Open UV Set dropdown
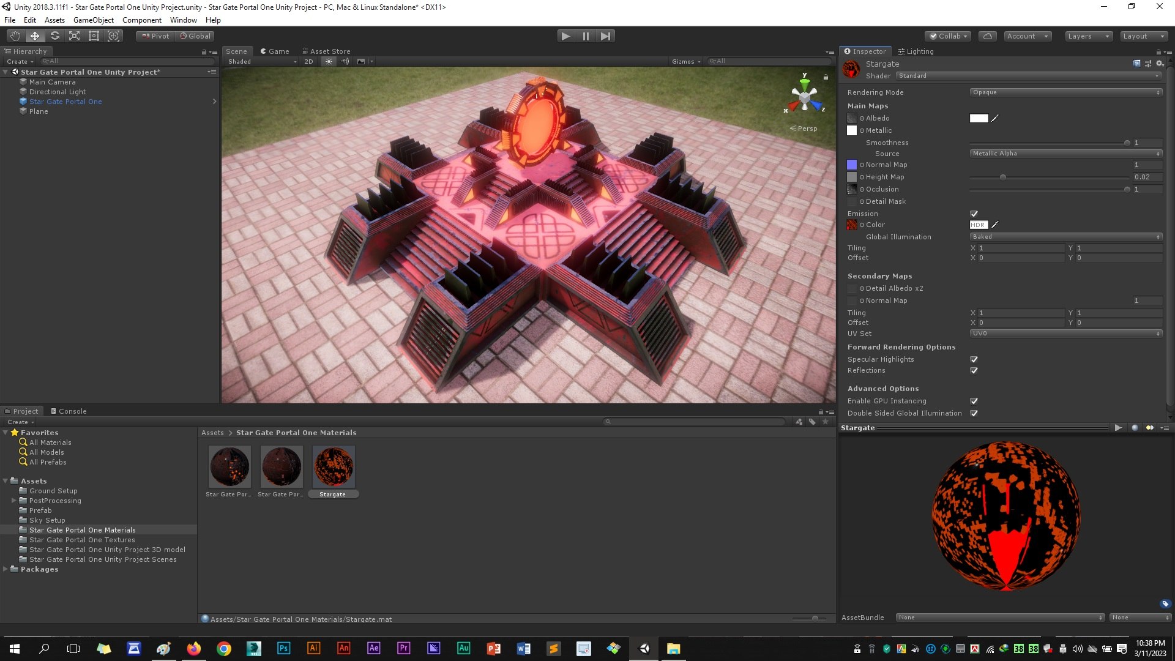 1065,334
